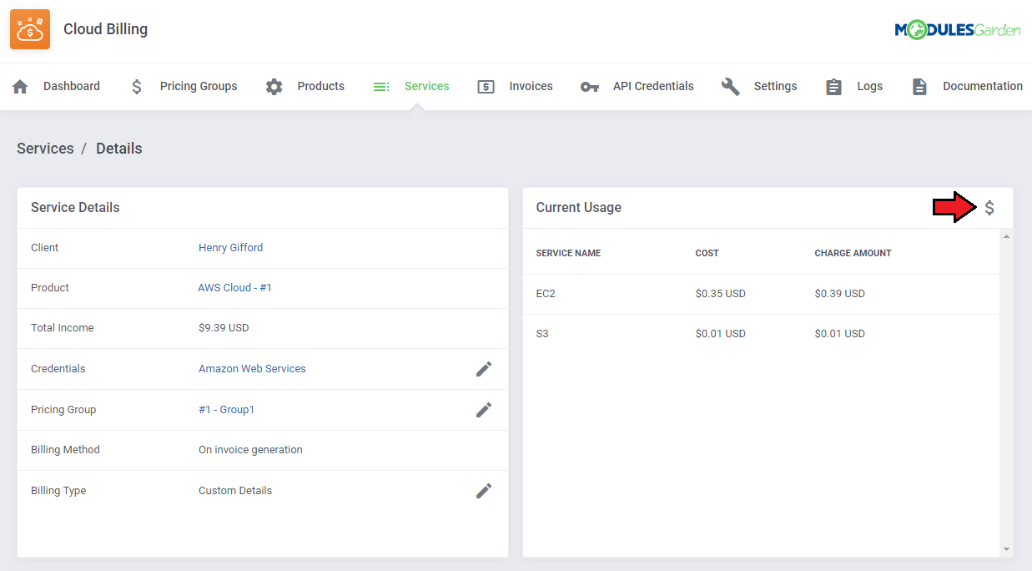Click the Current Usage dollar charge icon
1032x571 pixels.
click(989, 208)
